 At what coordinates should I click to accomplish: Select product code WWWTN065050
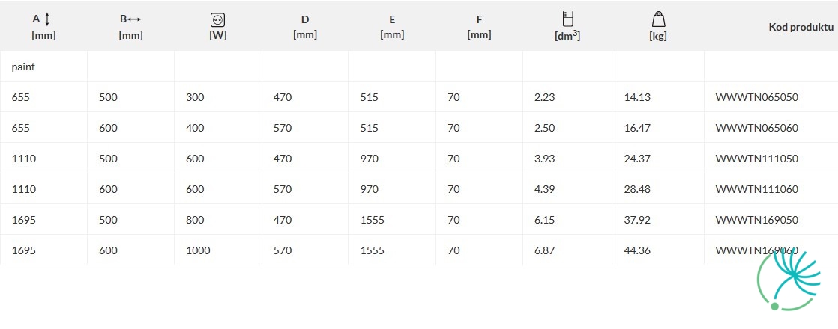757,98
